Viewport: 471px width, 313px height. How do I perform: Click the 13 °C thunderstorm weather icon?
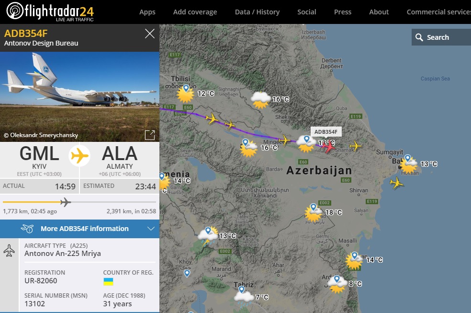pos(208,237)
